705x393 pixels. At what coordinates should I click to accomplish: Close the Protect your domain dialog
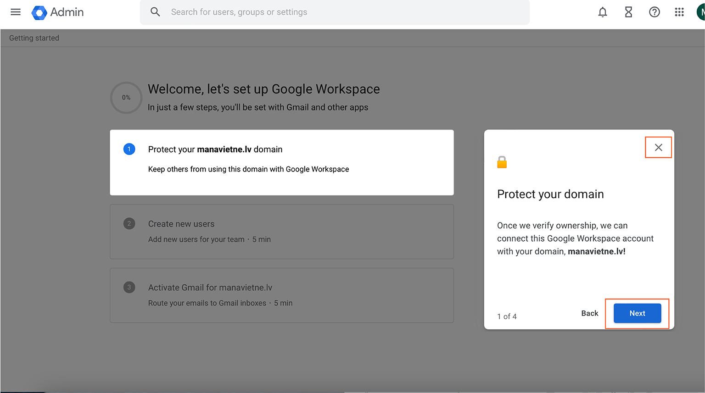coord(659,147)
